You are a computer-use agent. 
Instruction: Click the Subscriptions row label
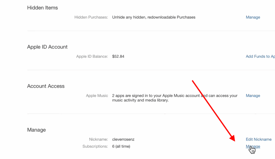pos(95,146)
